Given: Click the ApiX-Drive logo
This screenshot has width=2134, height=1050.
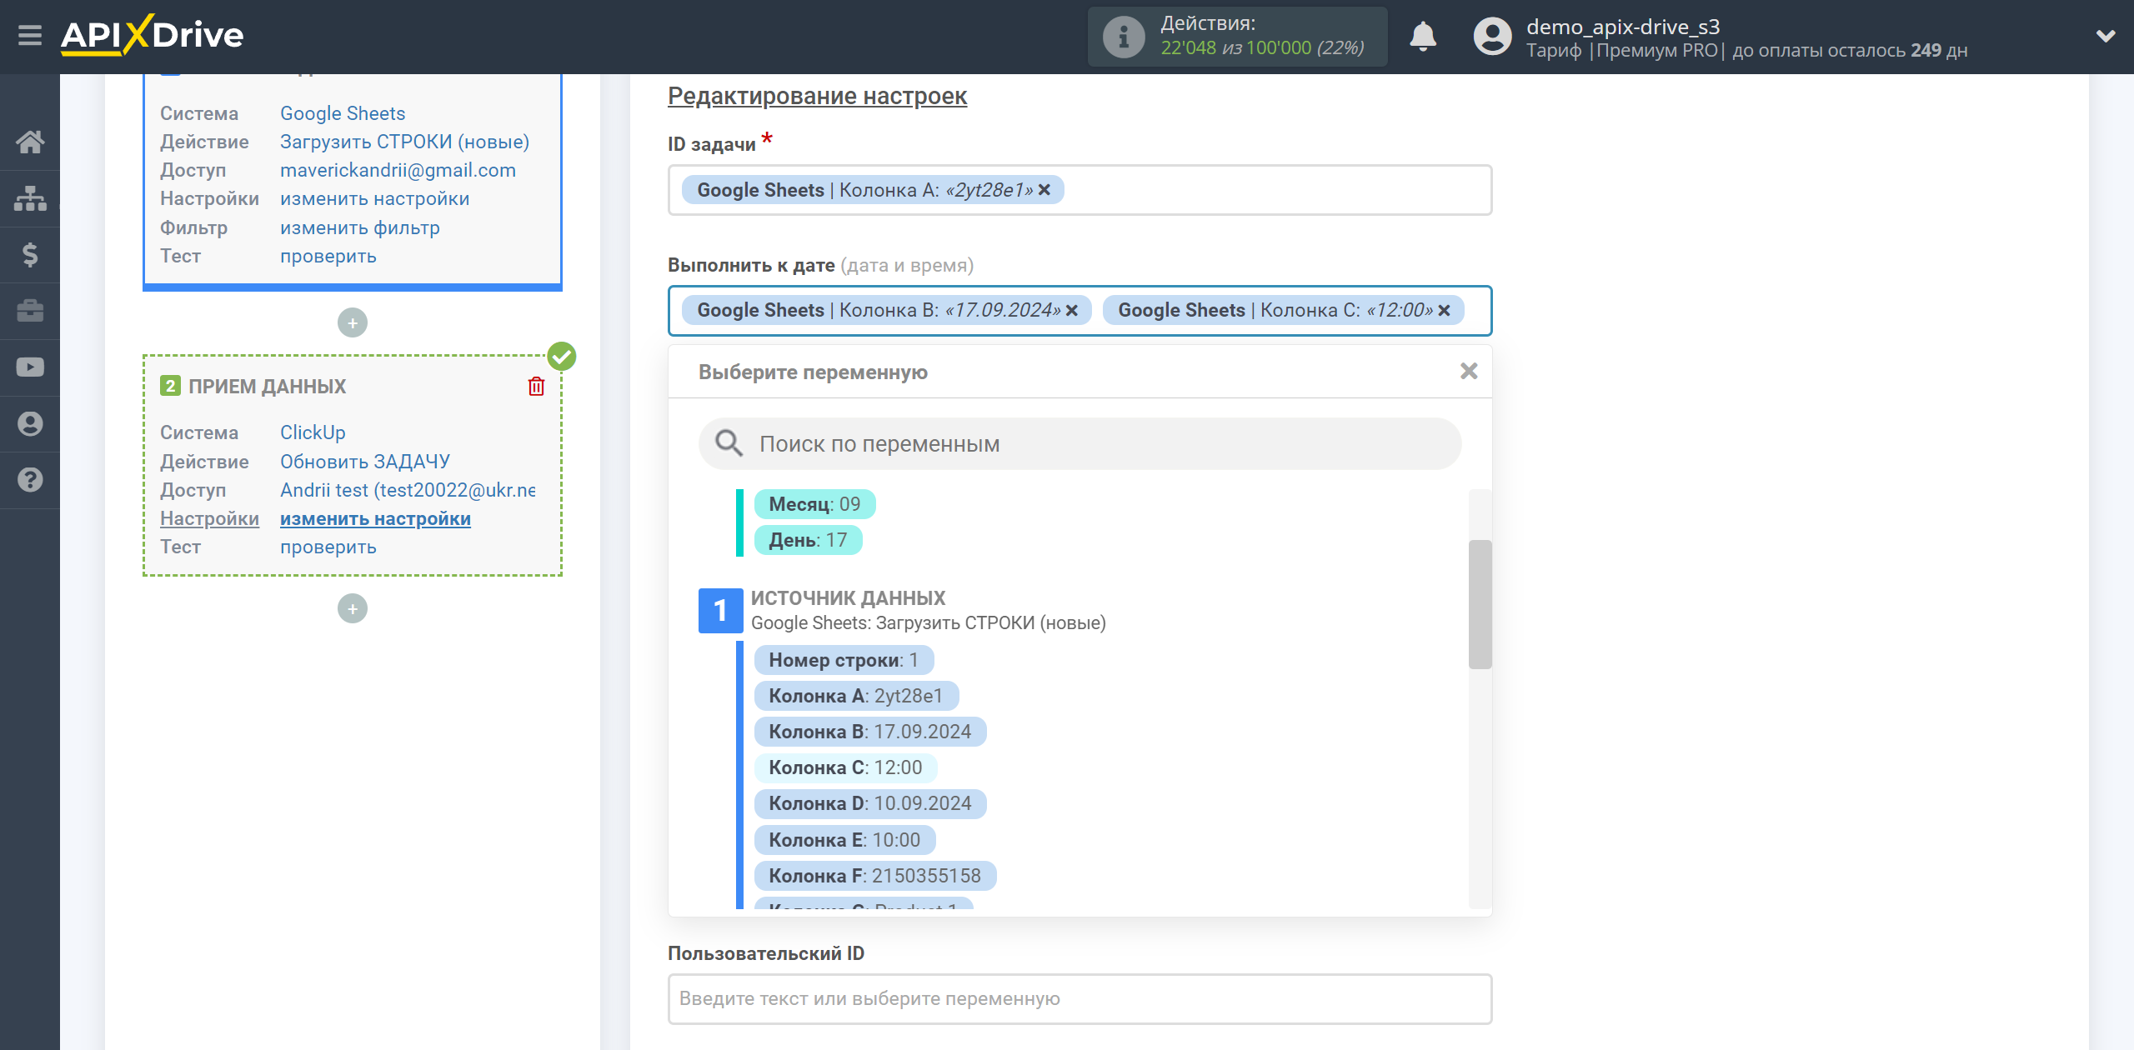Looking at the screenshot, I should tap(152, 35).
